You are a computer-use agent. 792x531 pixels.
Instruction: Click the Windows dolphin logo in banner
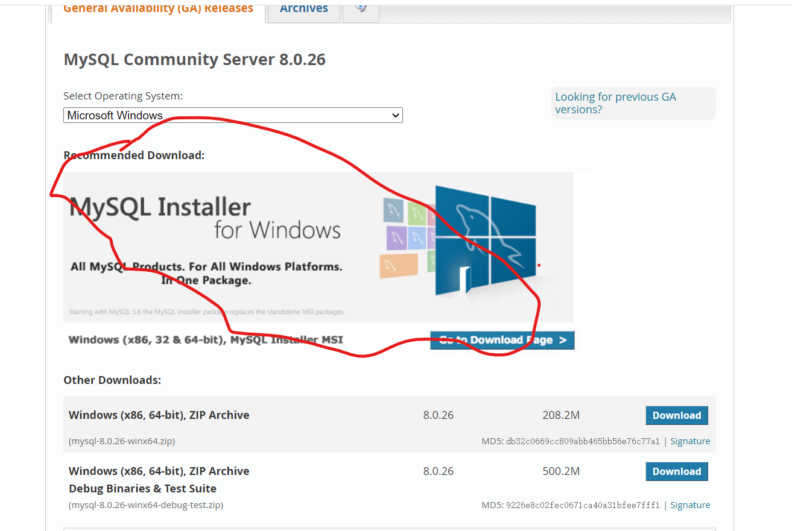[485, 241]
